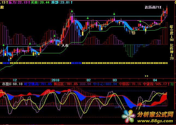Click the 达历高71% annotation
Image resolution: width=176 pixels, height=125 pixels.
pos(153,7)
